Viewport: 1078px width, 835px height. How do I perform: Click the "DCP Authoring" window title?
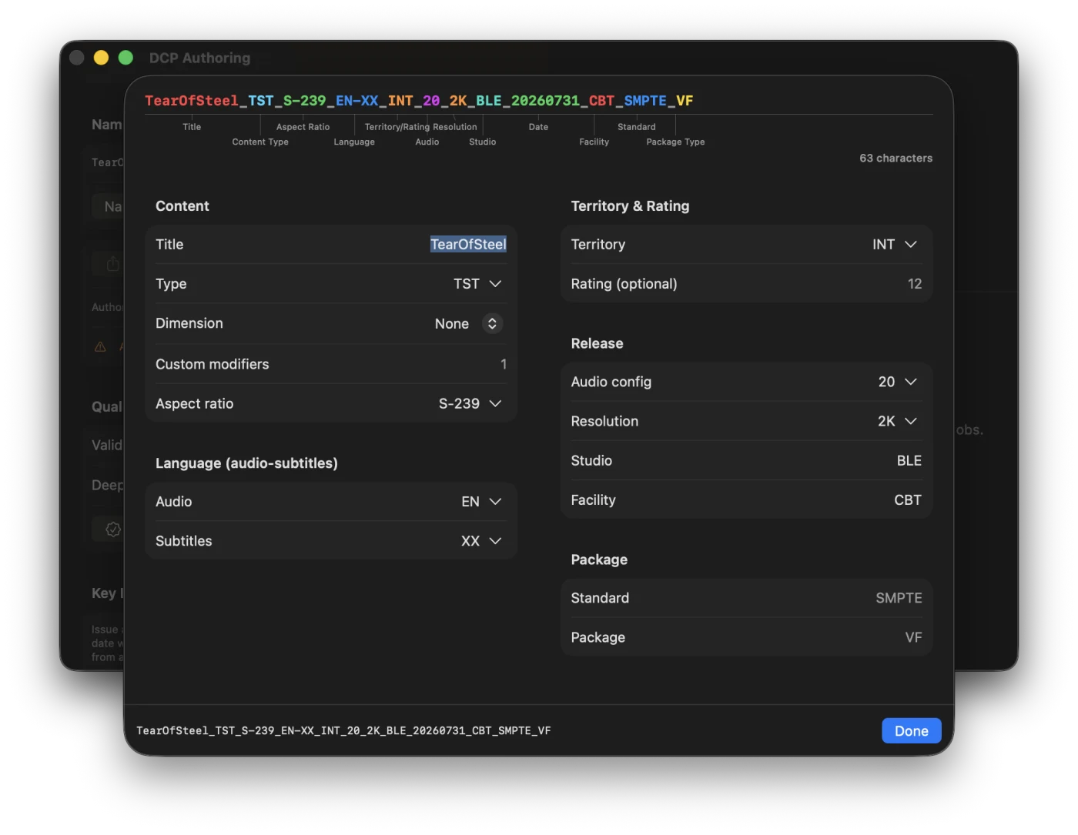click(x=199, y=58)
